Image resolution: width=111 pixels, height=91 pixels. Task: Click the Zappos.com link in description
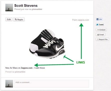point(27,68)
